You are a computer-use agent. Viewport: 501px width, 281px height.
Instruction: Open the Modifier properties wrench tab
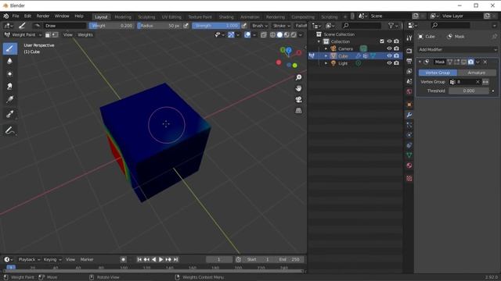coord(409,115)
